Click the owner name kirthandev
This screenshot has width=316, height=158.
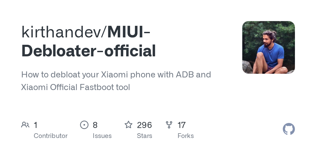(x=63, y=32)
